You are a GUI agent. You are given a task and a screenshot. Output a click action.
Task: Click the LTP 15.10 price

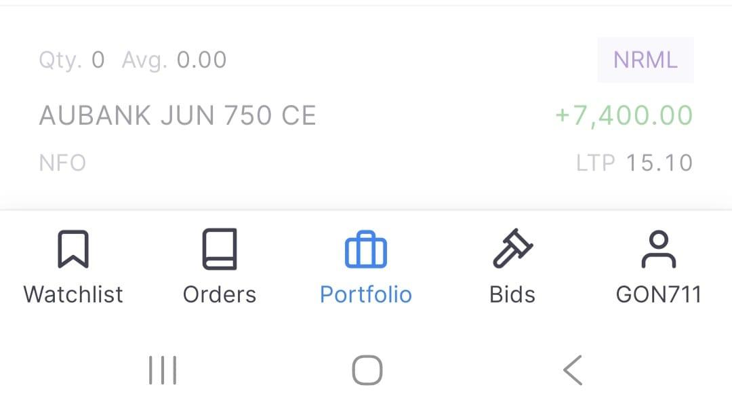634,163
